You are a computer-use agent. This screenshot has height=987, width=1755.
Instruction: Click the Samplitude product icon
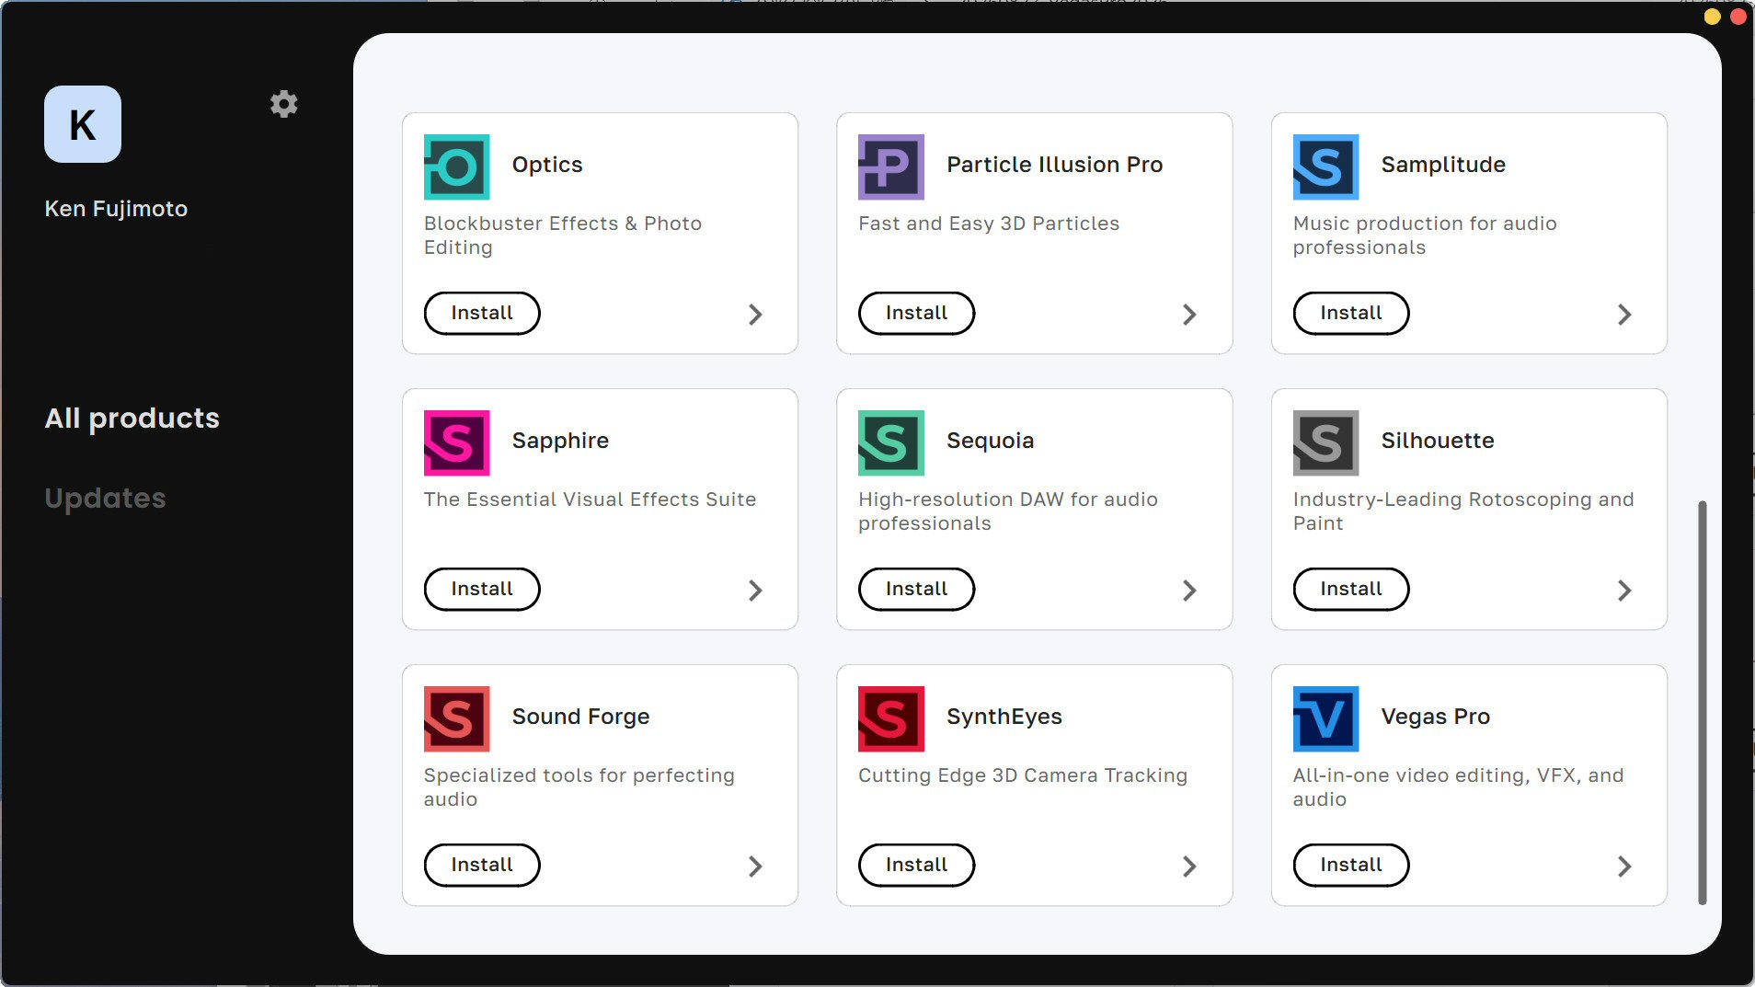1326,167
